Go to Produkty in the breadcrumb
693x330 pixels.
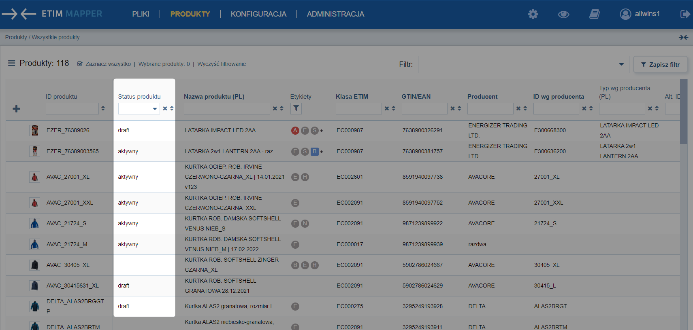pos(16,37)
